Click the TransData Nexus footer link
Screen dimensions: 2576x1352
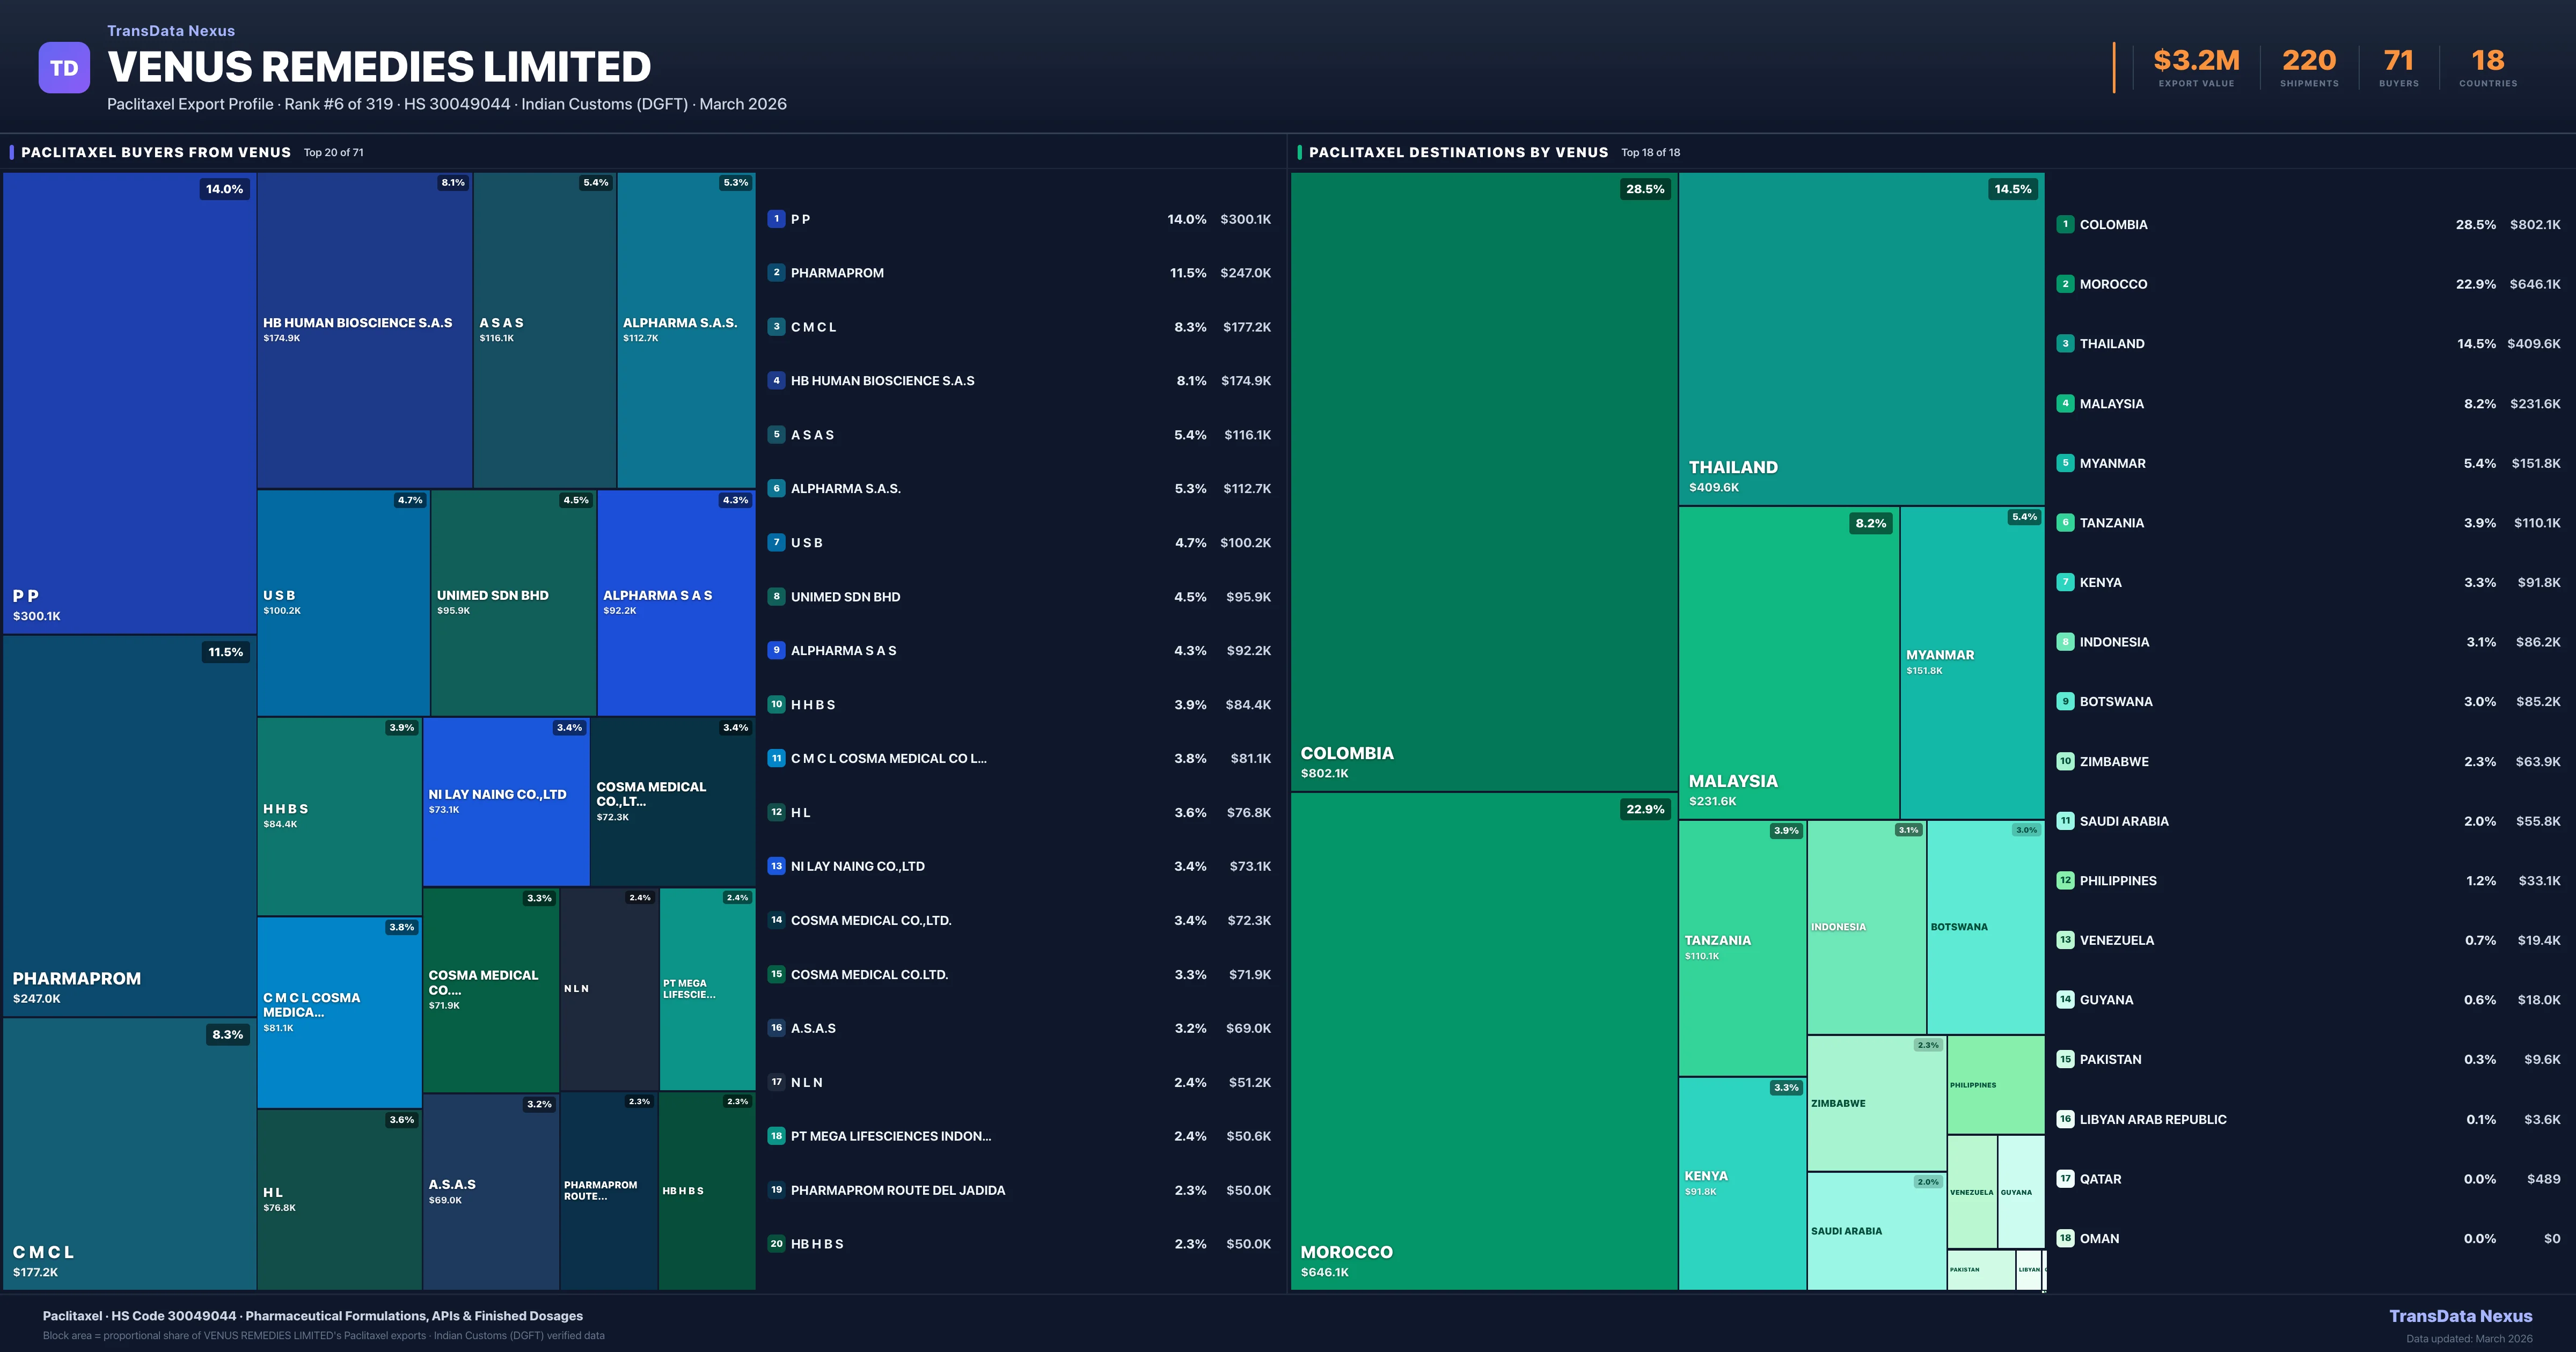point(2460,1316)
